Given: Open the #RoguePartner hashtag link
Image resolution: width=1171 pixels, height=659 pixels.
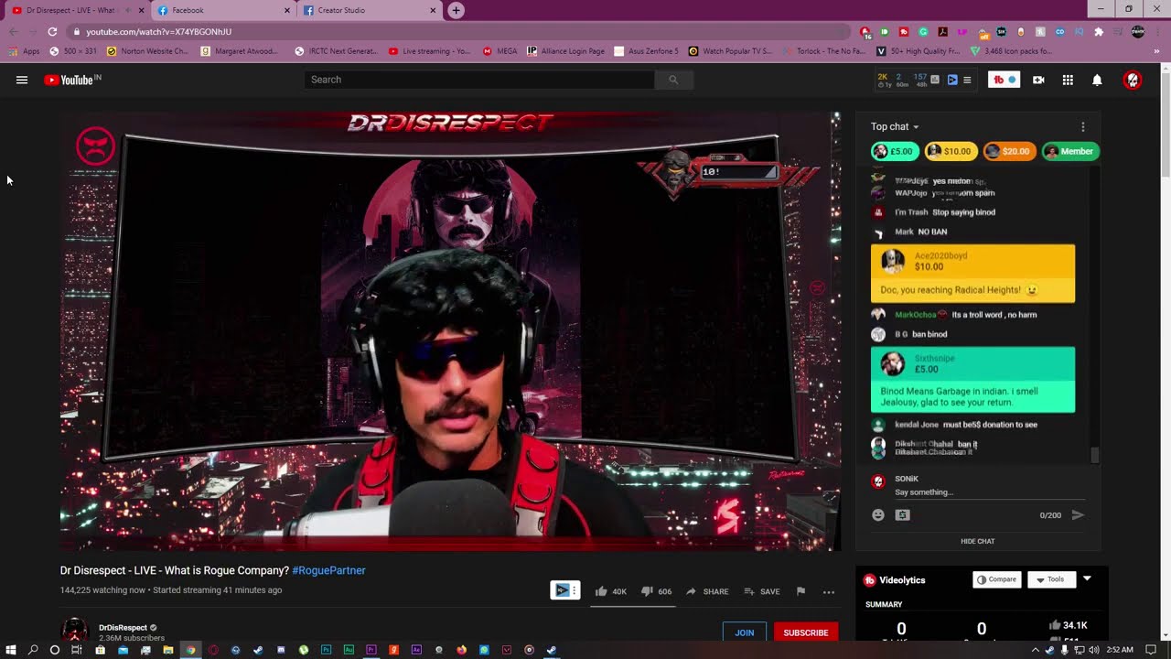Looking at the screenshot, I should (328, 570).
